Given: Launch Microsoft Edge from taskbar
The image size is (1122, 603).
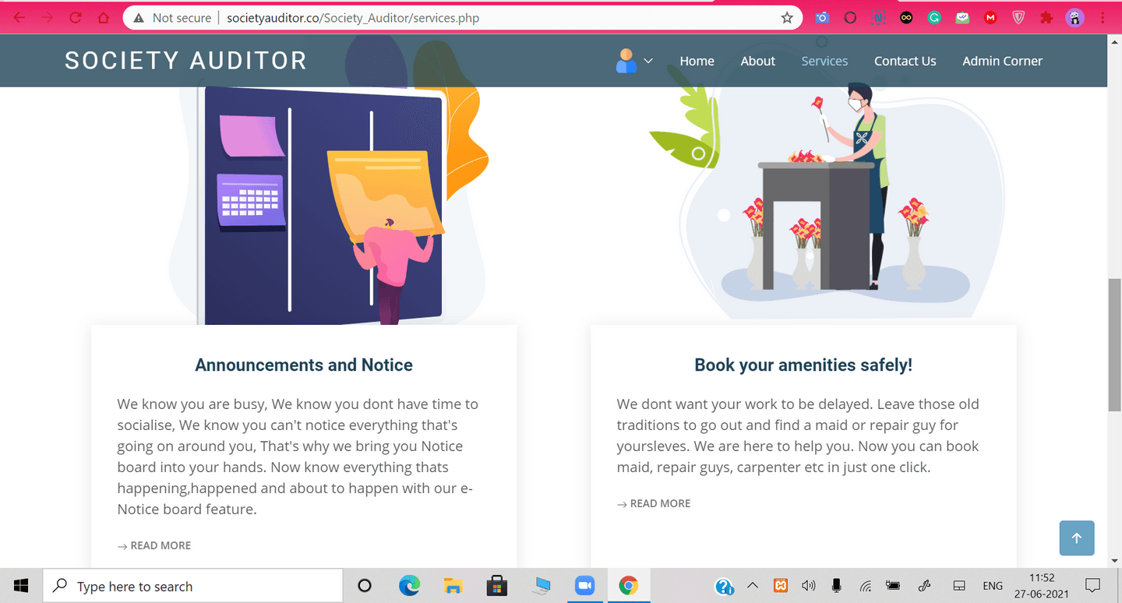Looking at the screenshot, I should tap(409, 586).
